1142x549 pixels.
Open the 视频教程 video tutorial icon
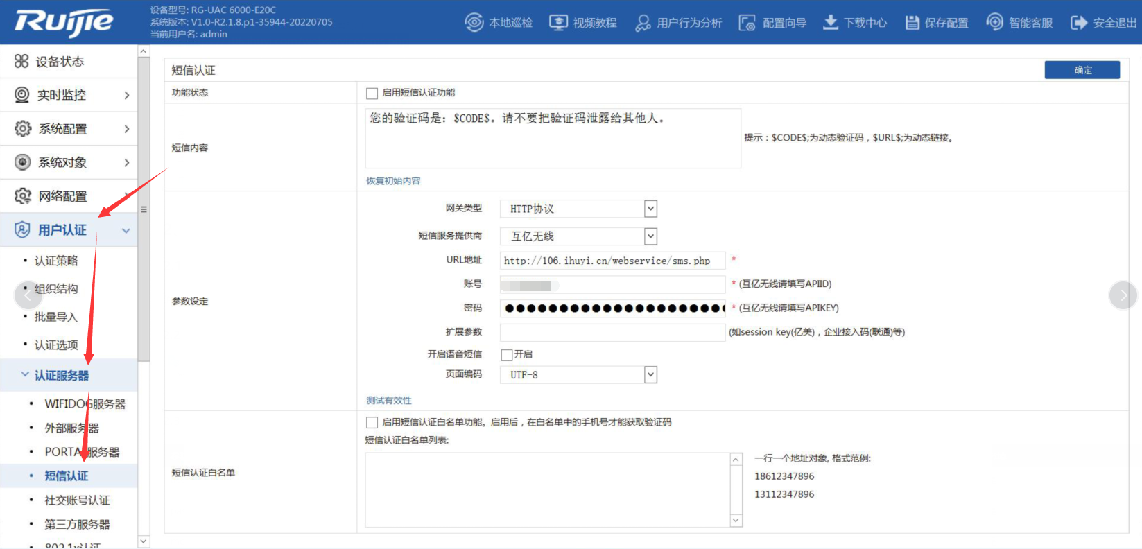point(558,23)
